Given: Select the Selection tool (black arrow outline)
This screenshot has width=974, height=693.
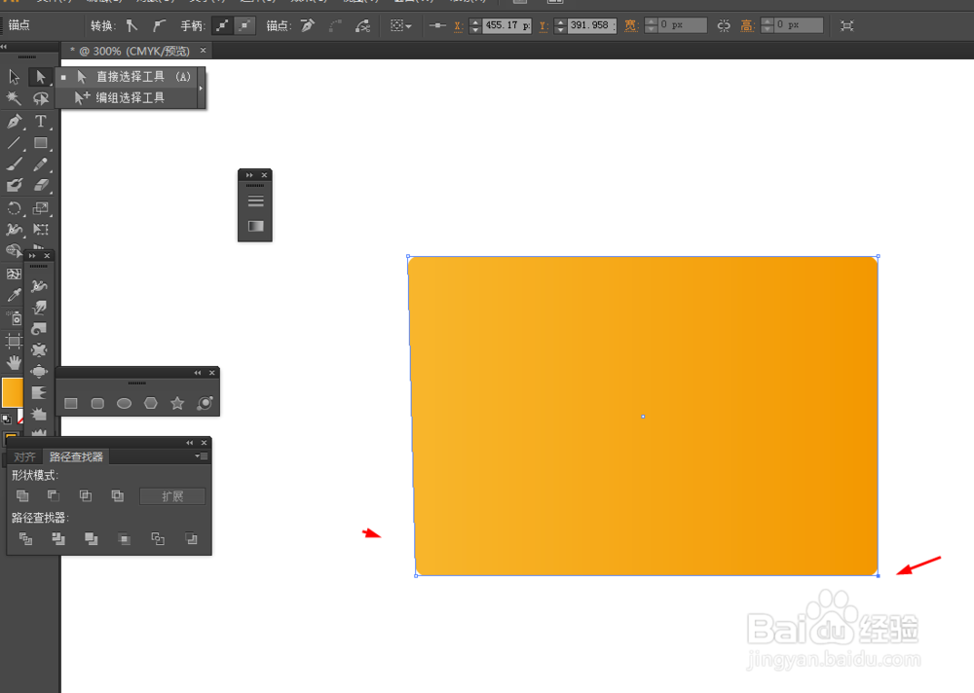Looking at the screenshot, I should point(14,77).
